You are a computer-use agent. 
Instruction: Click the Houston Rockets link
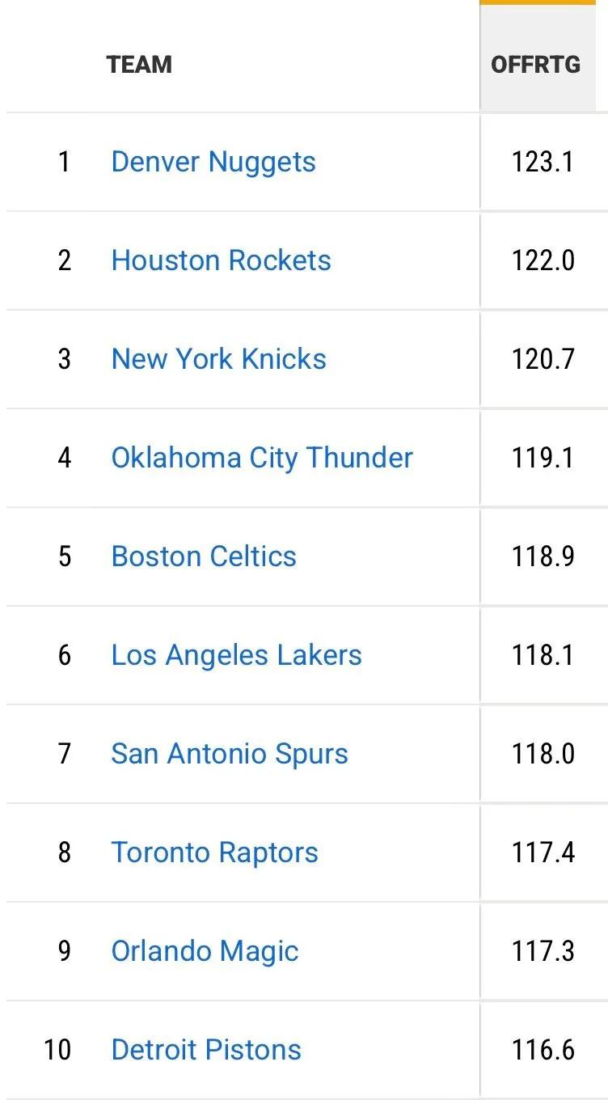tap(221, 260)
